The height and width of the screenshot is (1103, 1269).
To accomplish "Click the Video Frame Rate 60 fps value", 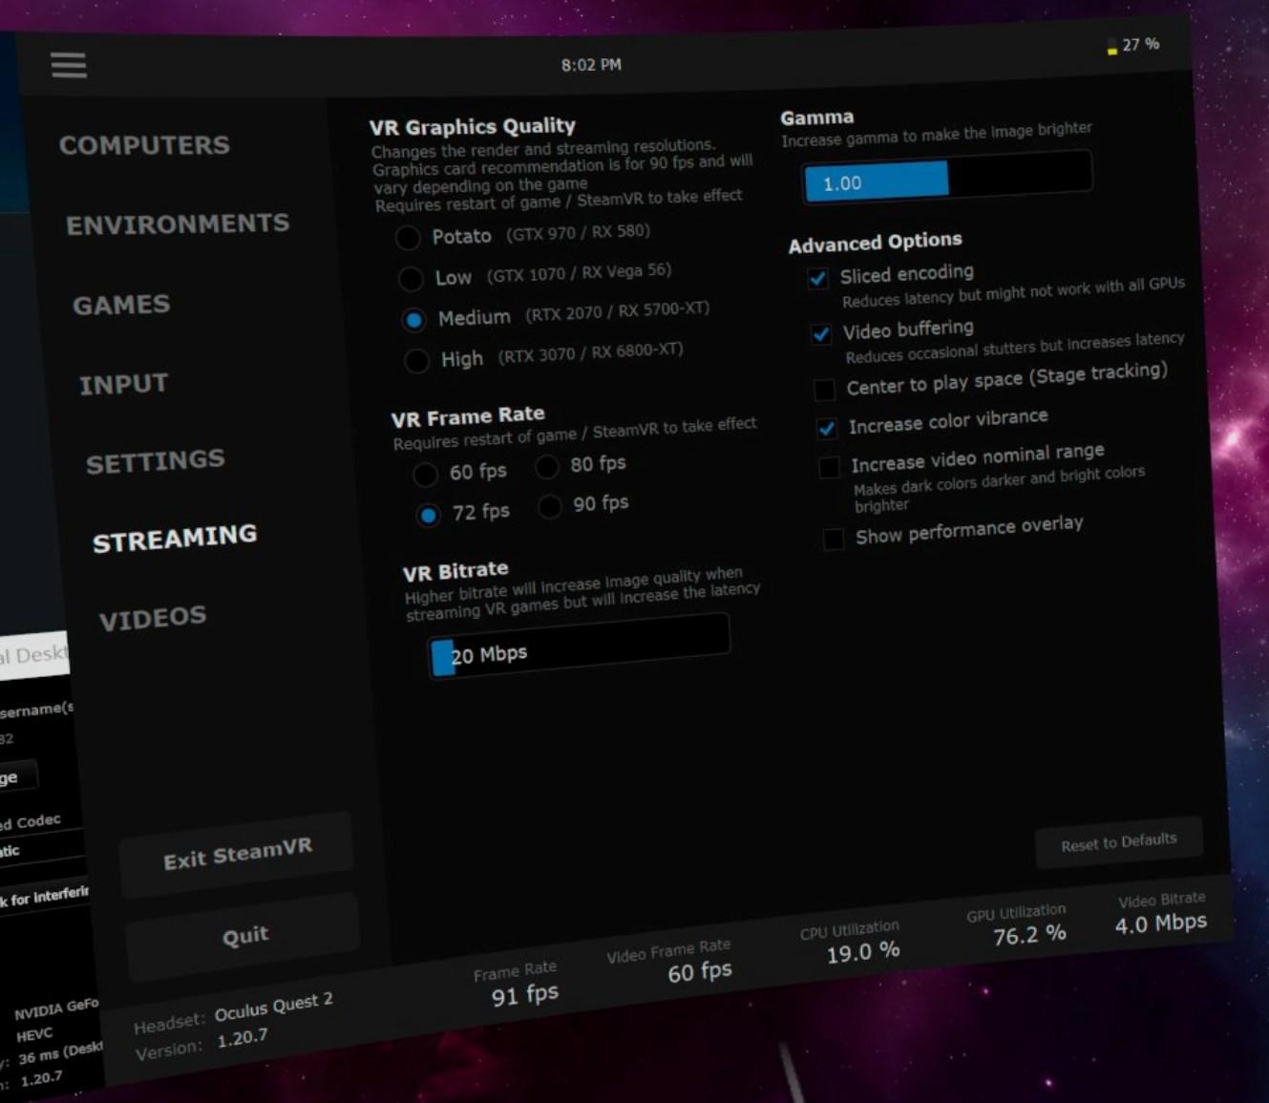I will pos(700,972).
